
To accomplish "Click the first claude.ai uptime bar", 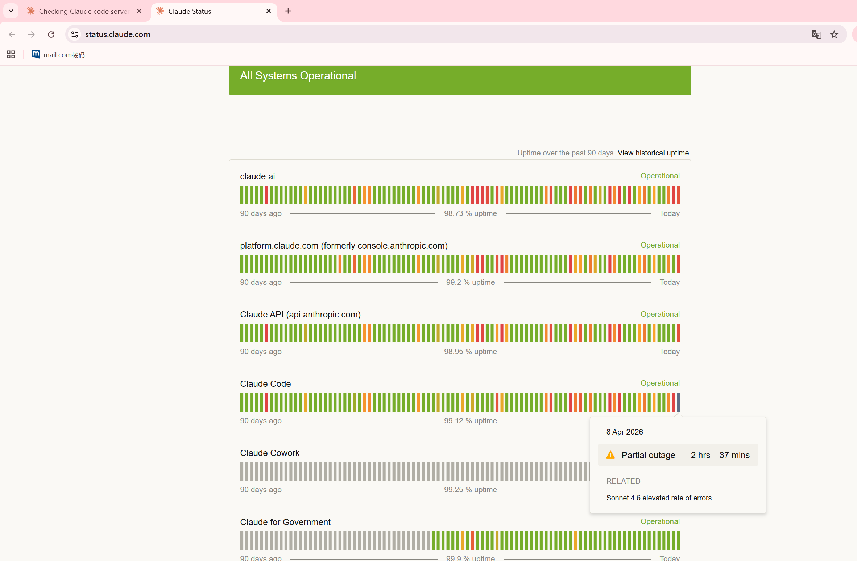I will (242, 195).
